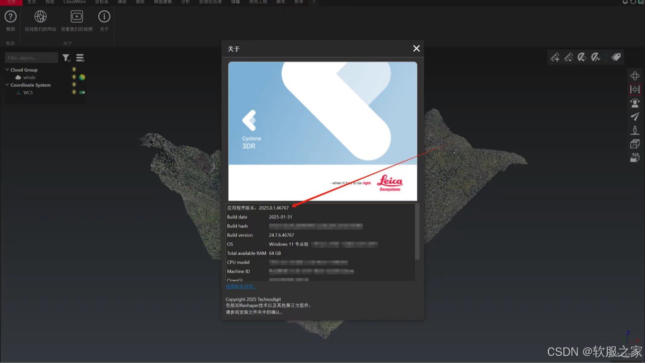This screenshot has height=363, width=645.
Task: Click the About dialog info scrollbar
Action: point(417,232)
